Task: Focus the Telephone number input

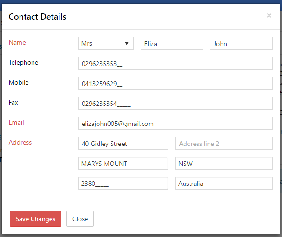Action: pyautogui.click(x=175, y=63)
